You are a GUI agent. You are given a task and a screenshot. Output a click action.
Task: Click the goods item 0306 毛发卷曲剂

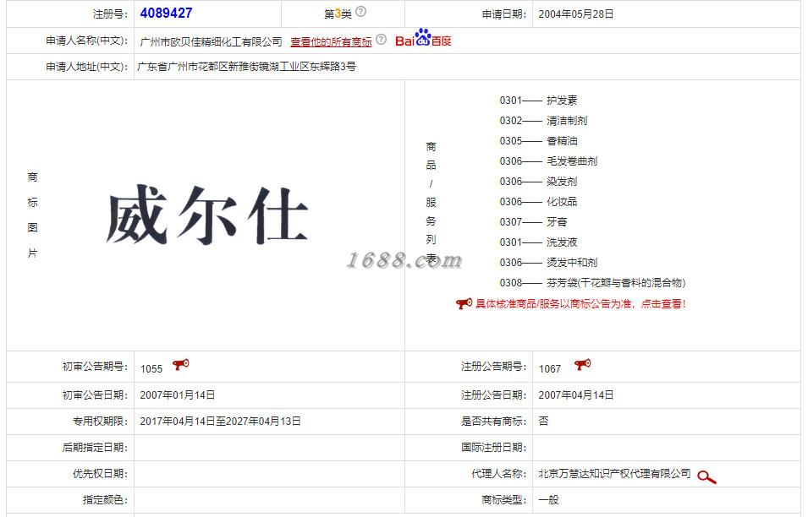548,161
